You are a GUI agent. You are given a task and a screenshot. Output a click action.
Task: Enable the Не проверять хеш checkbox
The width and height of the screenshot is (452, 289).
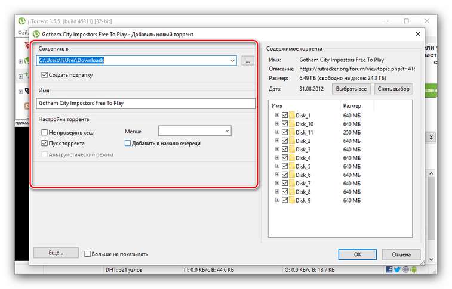[x=45, y=132]
